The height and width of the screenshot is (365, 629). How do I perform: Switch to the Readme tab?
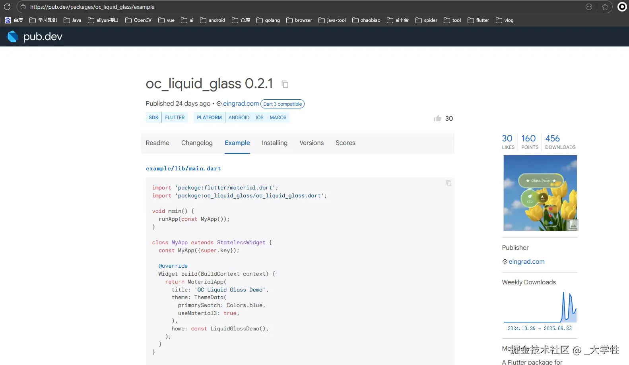tap(157, 143)
